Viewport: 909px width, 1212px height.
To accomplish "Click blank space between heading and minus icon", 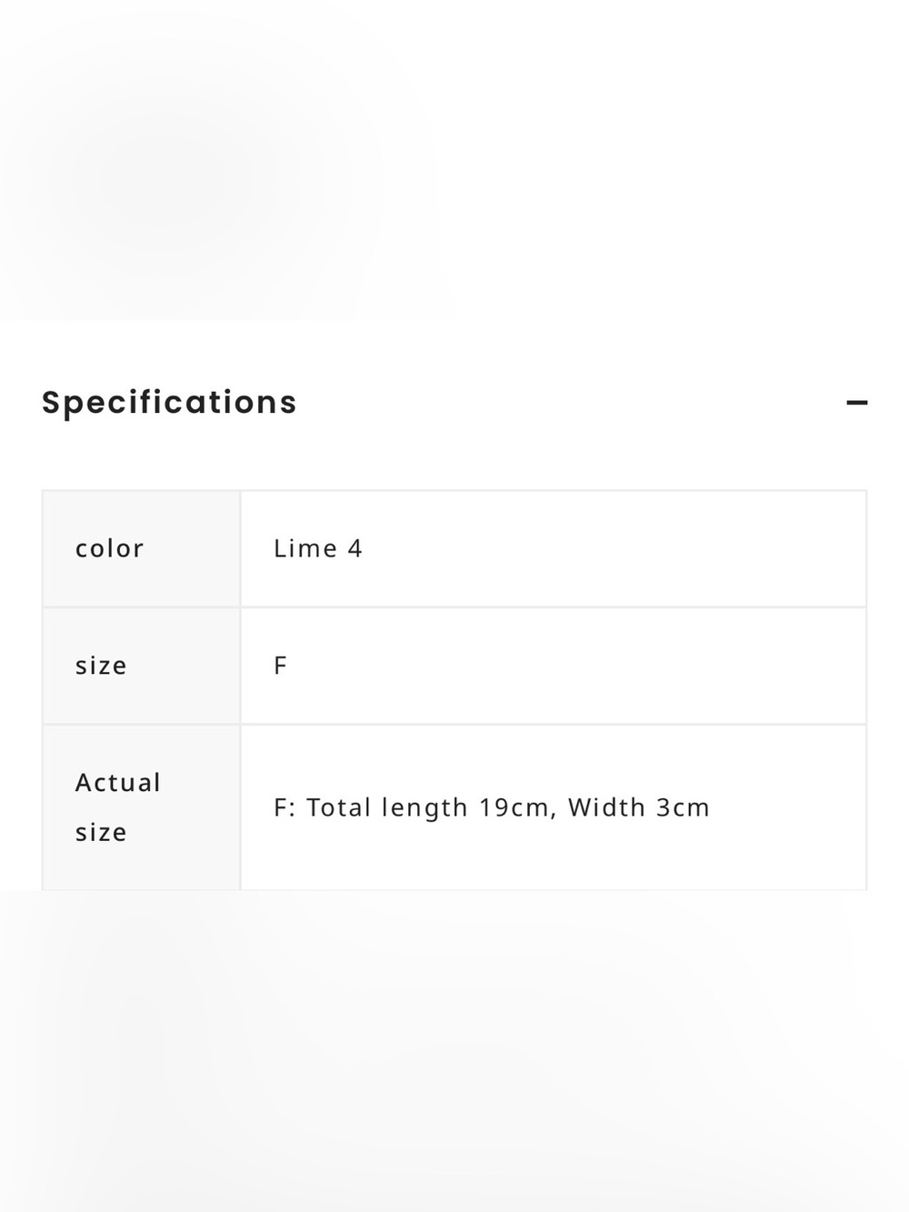I will 571,402.
